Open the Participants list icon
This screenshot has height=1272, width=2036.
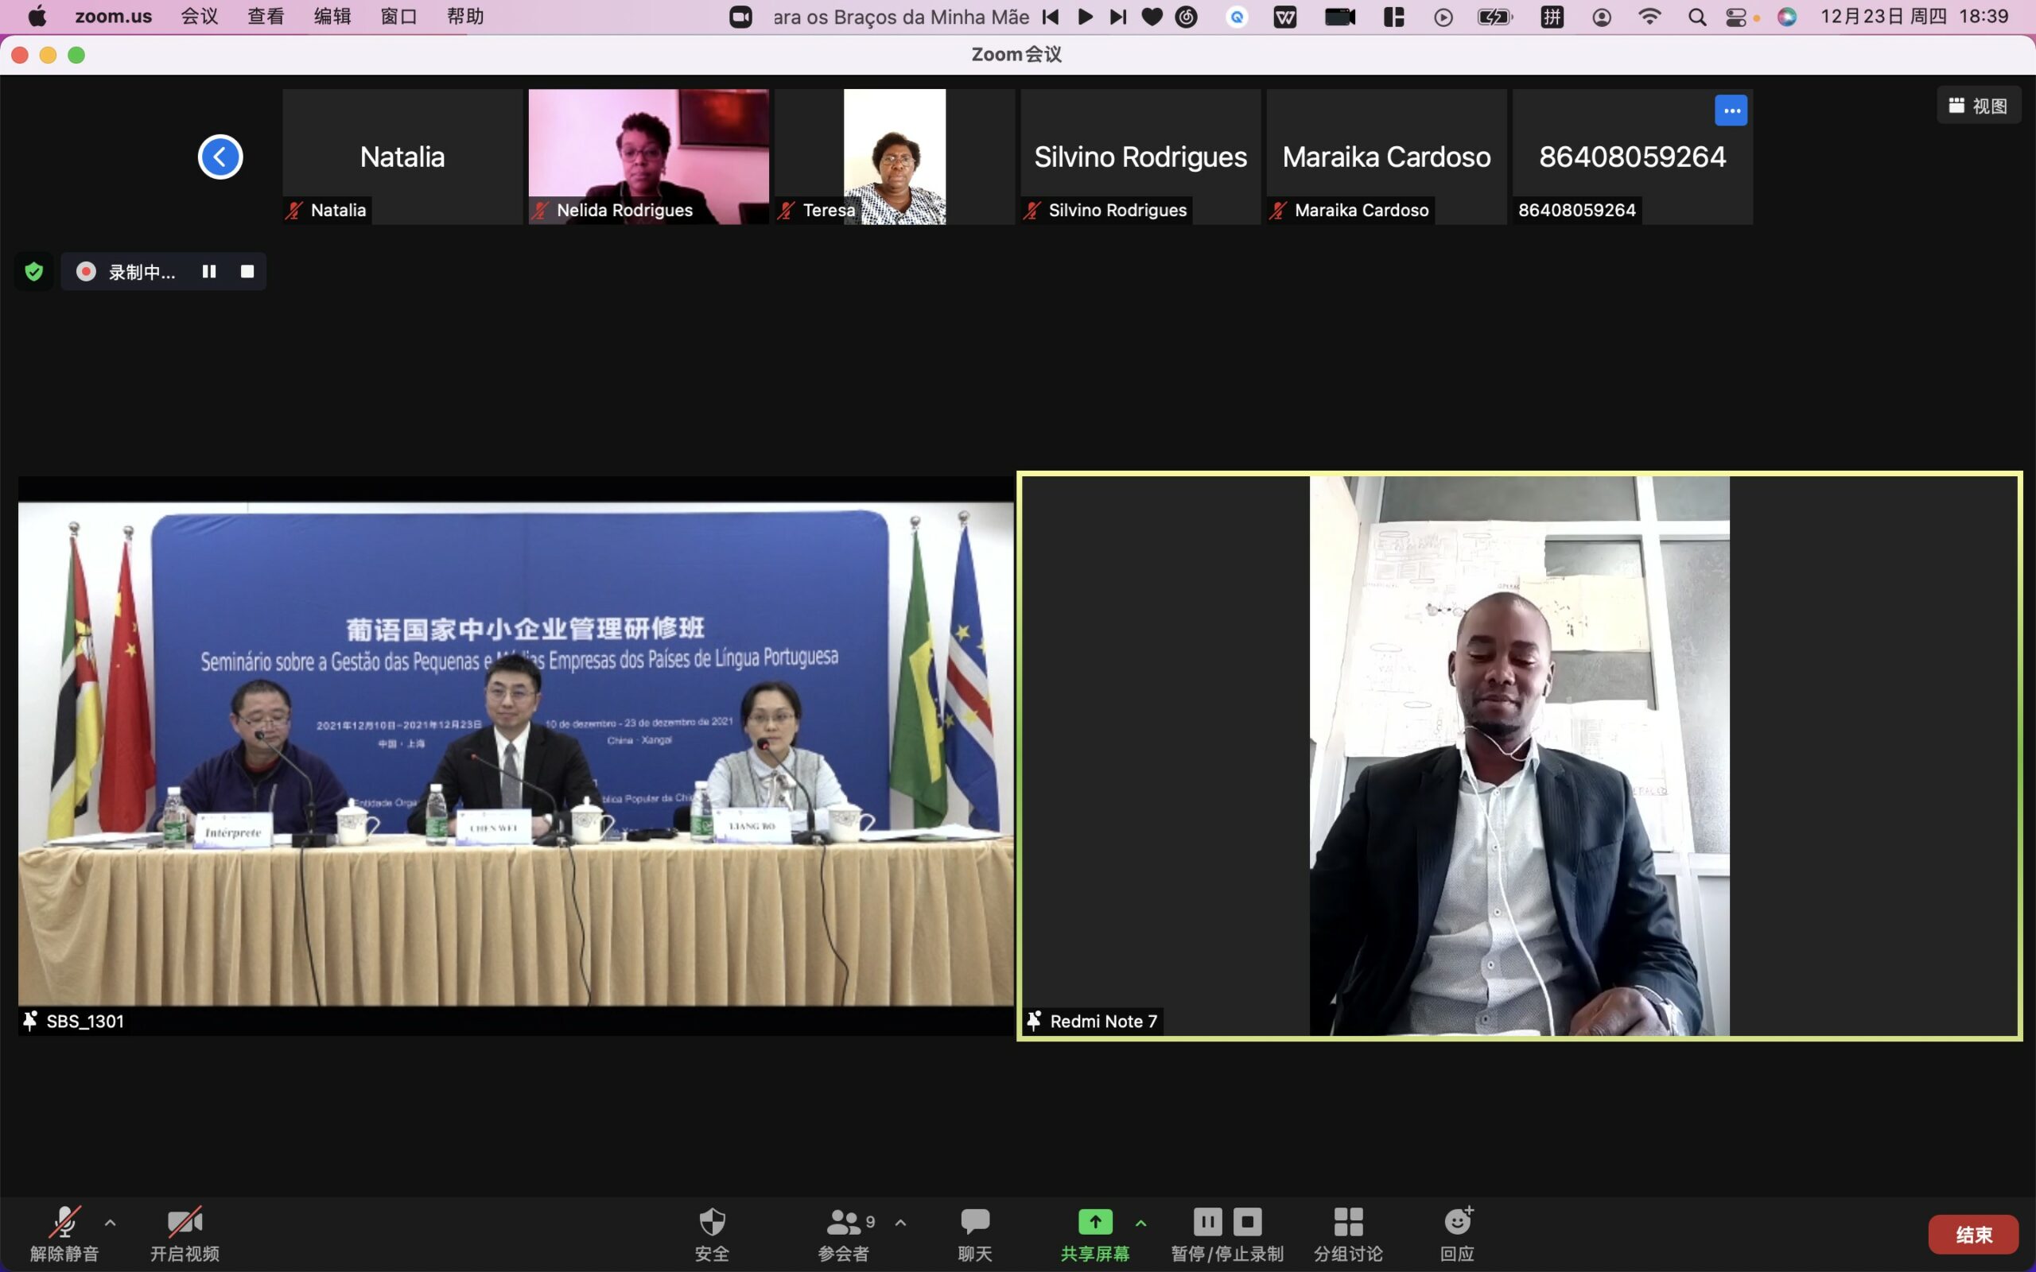pos(843,1223)
